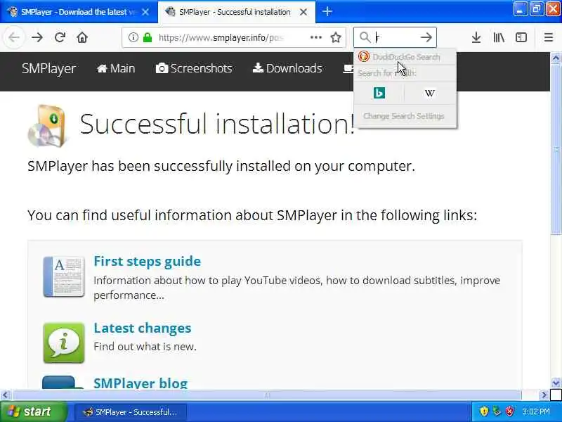Show site information icon in address bar

[x=133, y=37]
